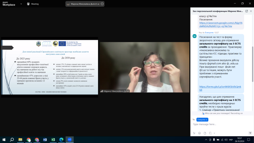
Task: Open Windows Search from the taskbar
Action: pos(12,139)
